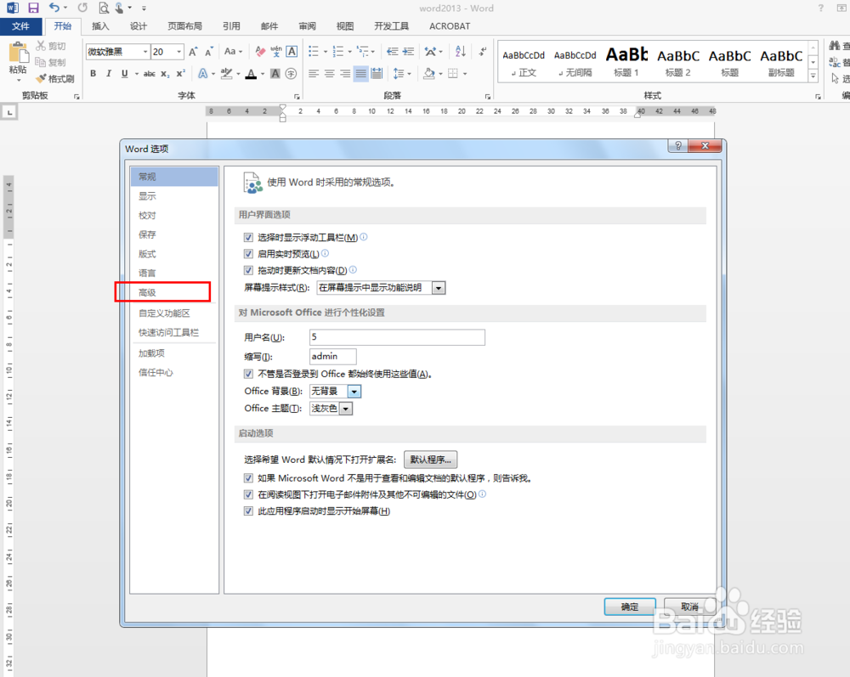This screenshot has height=677, width=850.
Task: Toggle default program notification checkbox
Action: (x=248, y=478)
